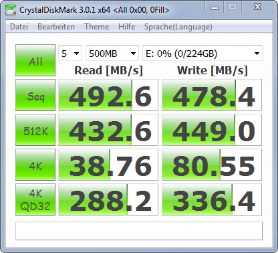
Task: Open the Sprache(Language) menu
Action: 178,27
